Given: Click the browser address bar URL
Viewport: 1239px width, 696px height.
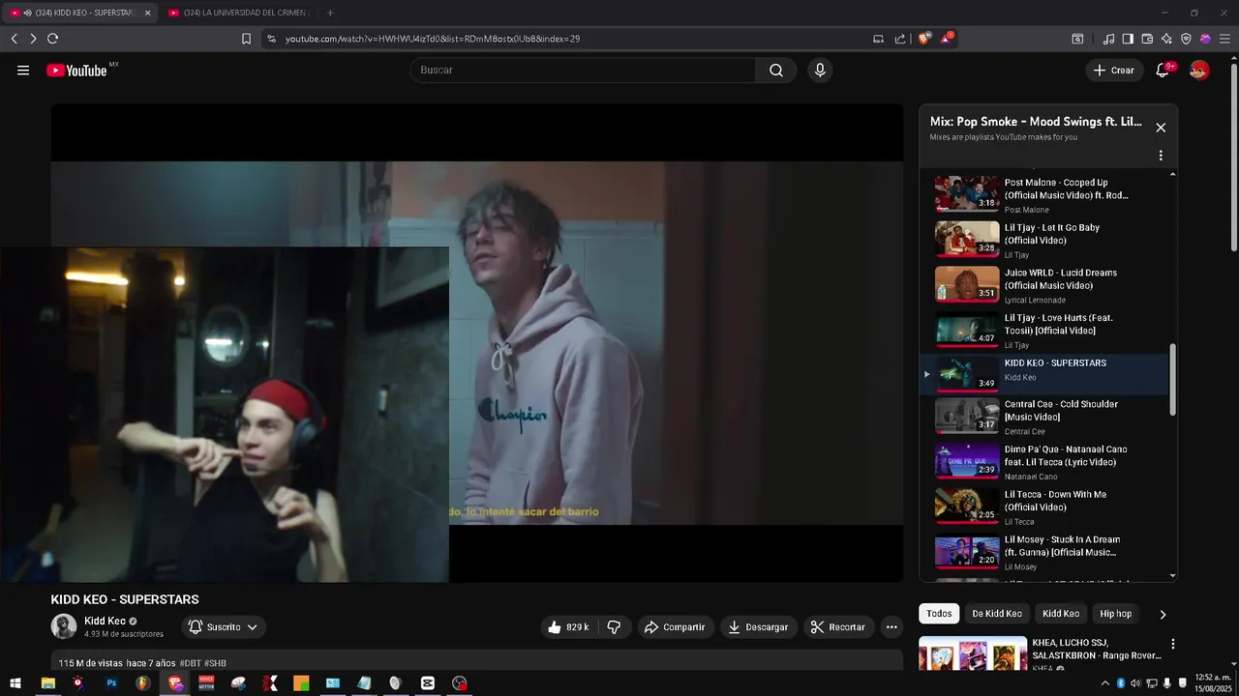Looking at the screenshot, I should [433, 39].
